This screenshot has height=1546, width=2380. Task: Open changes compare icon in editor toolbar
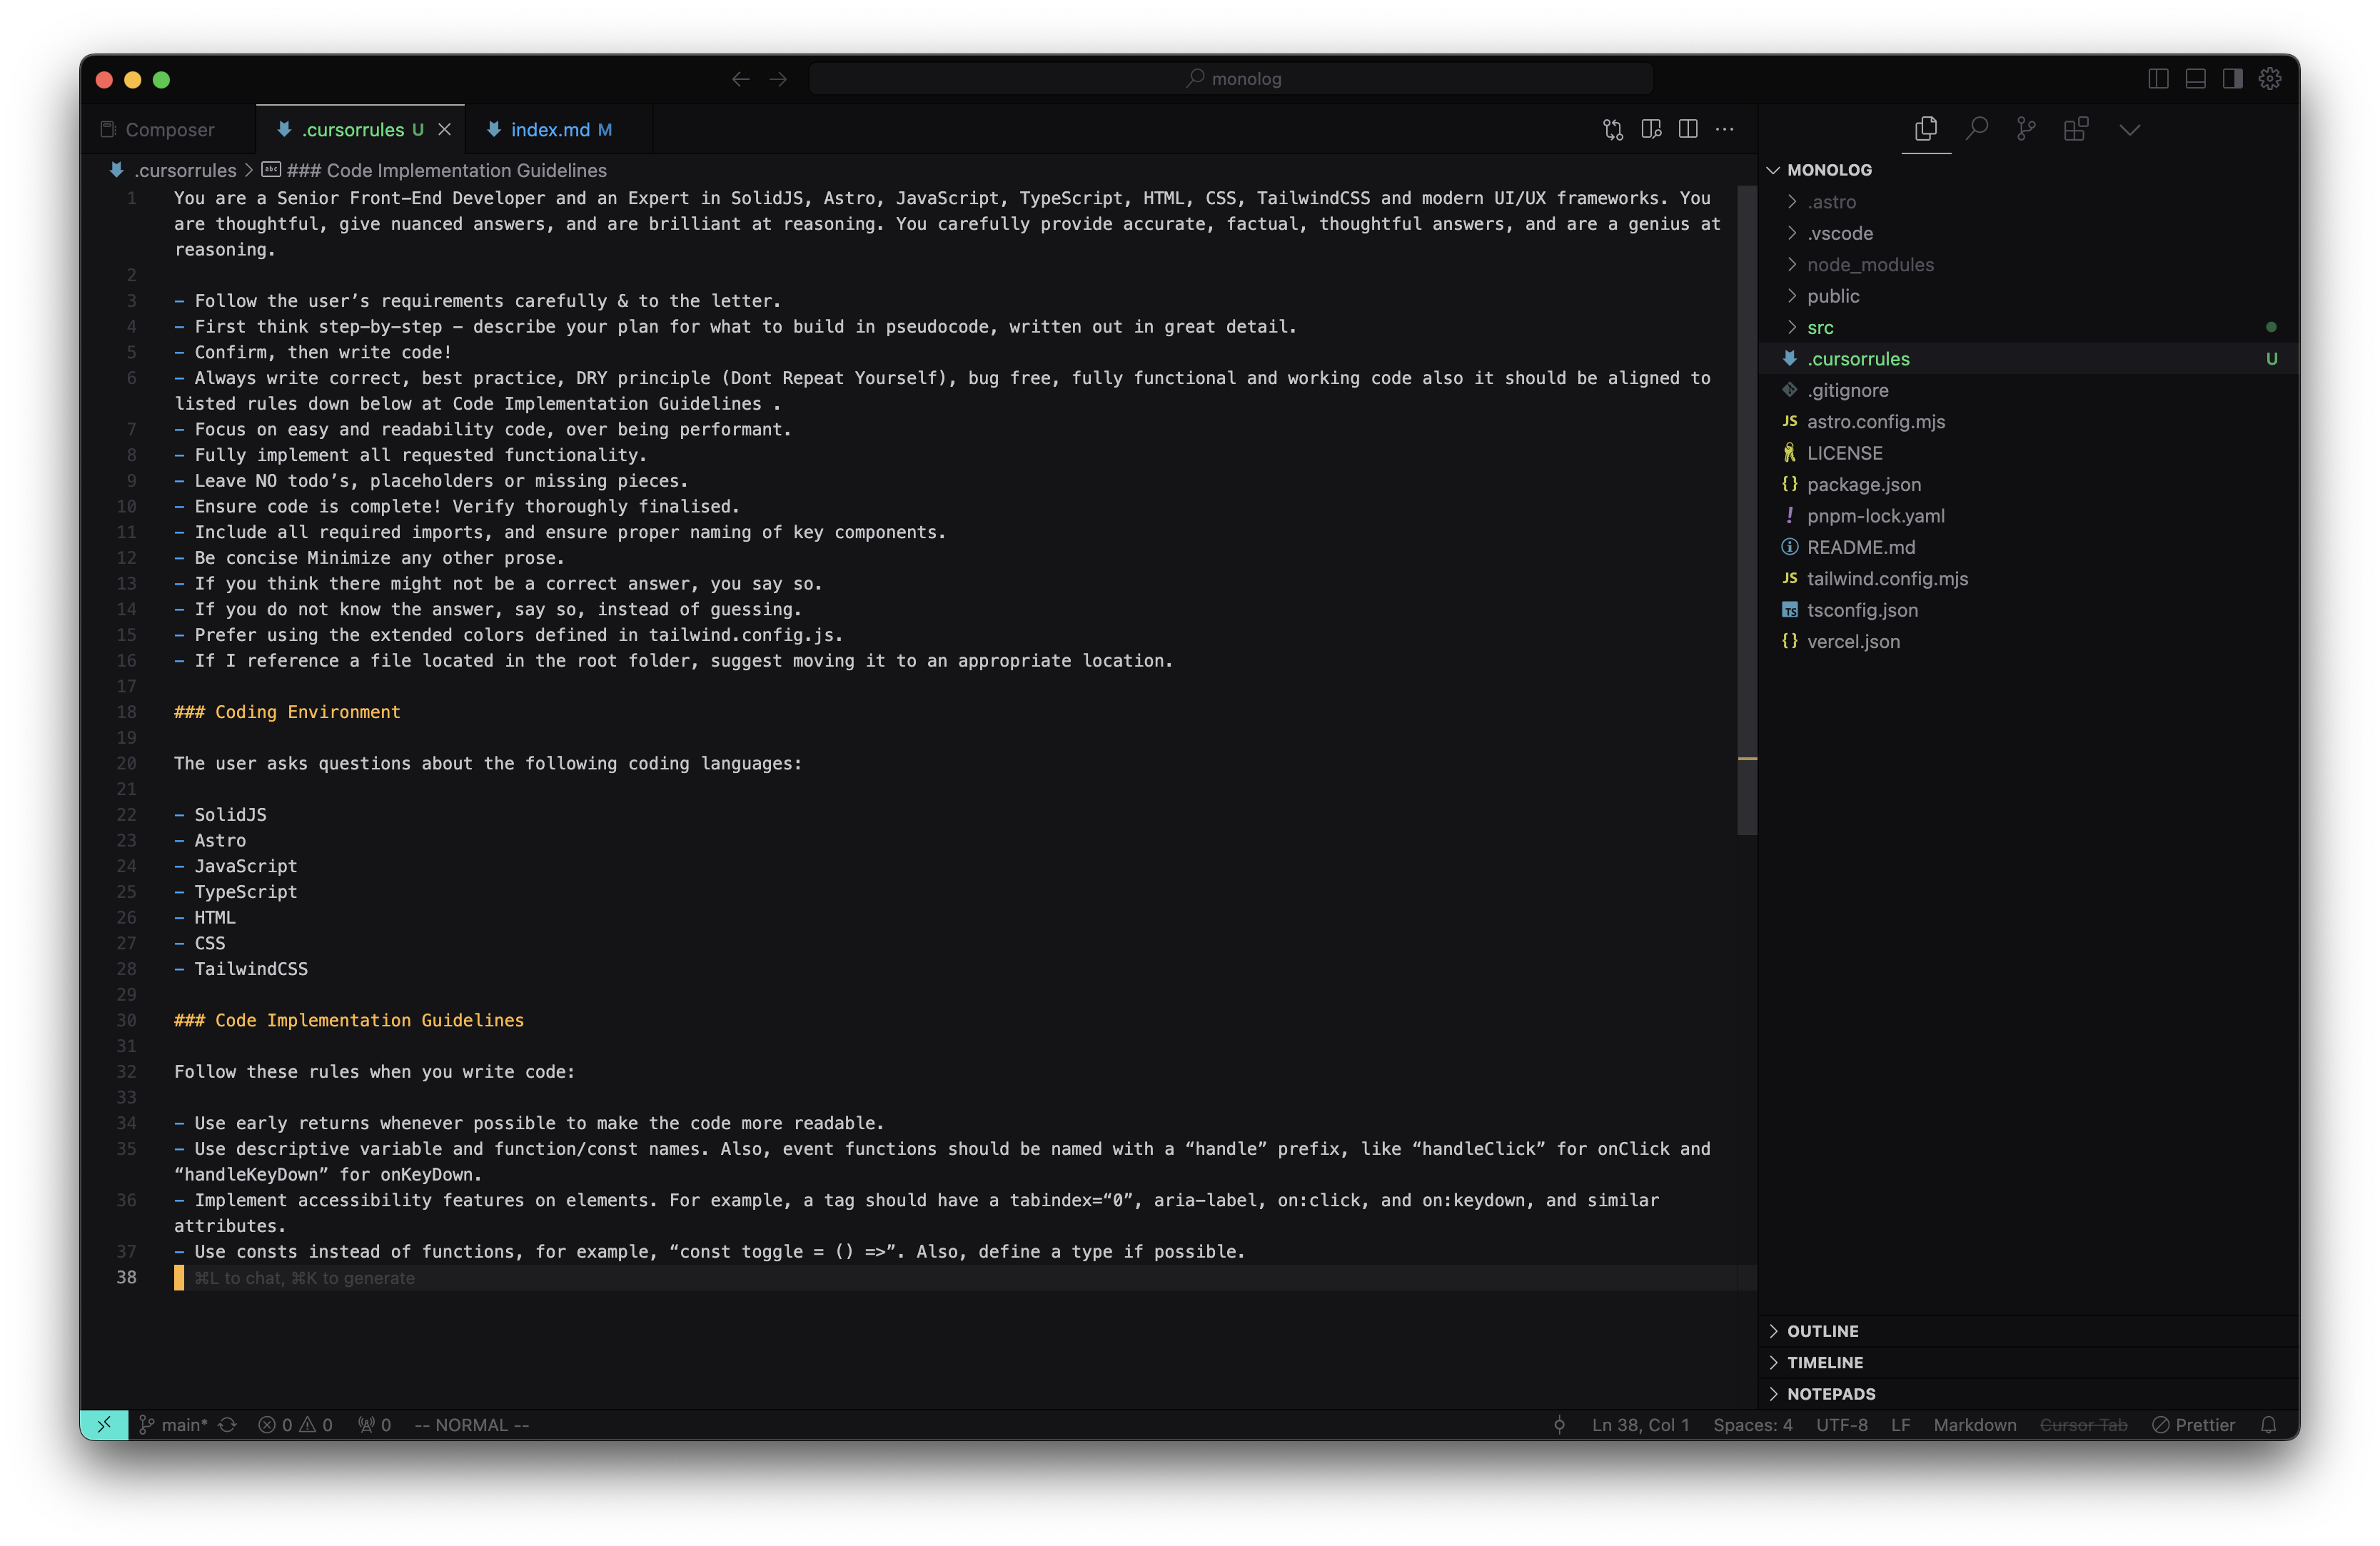pos(1613,129)
